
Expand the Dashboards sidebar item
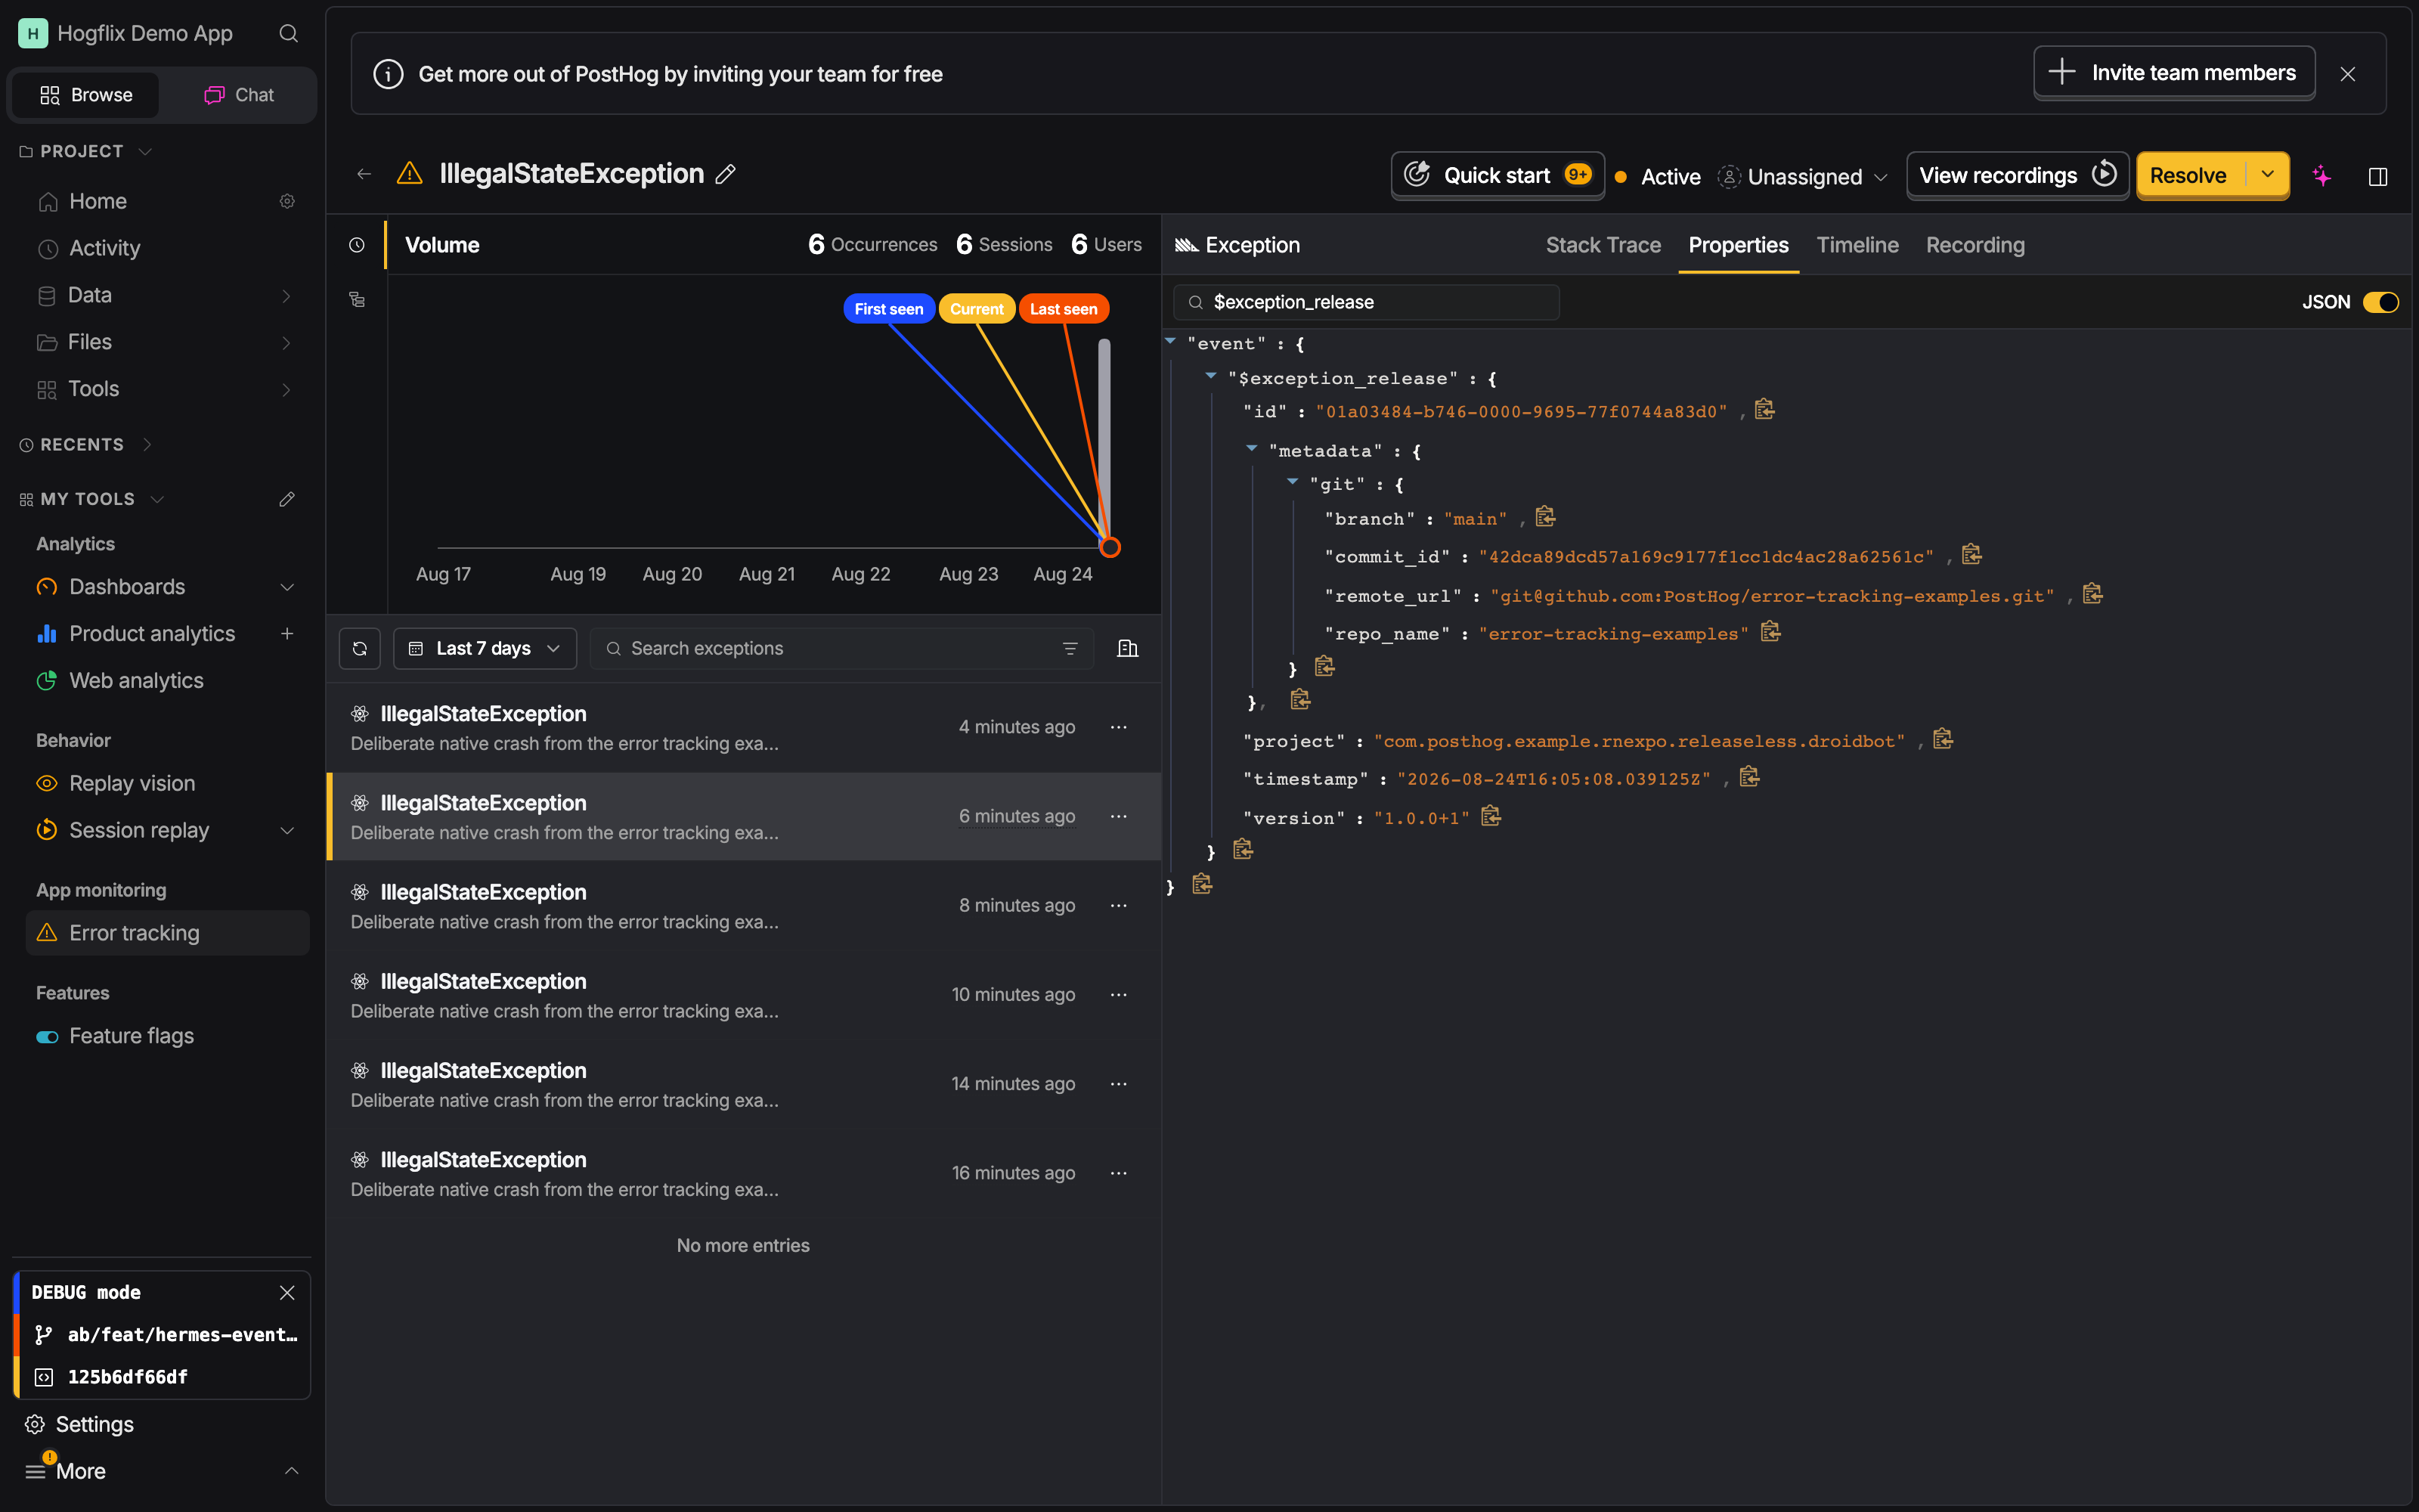pyautogui.click(x=287, y=587)
